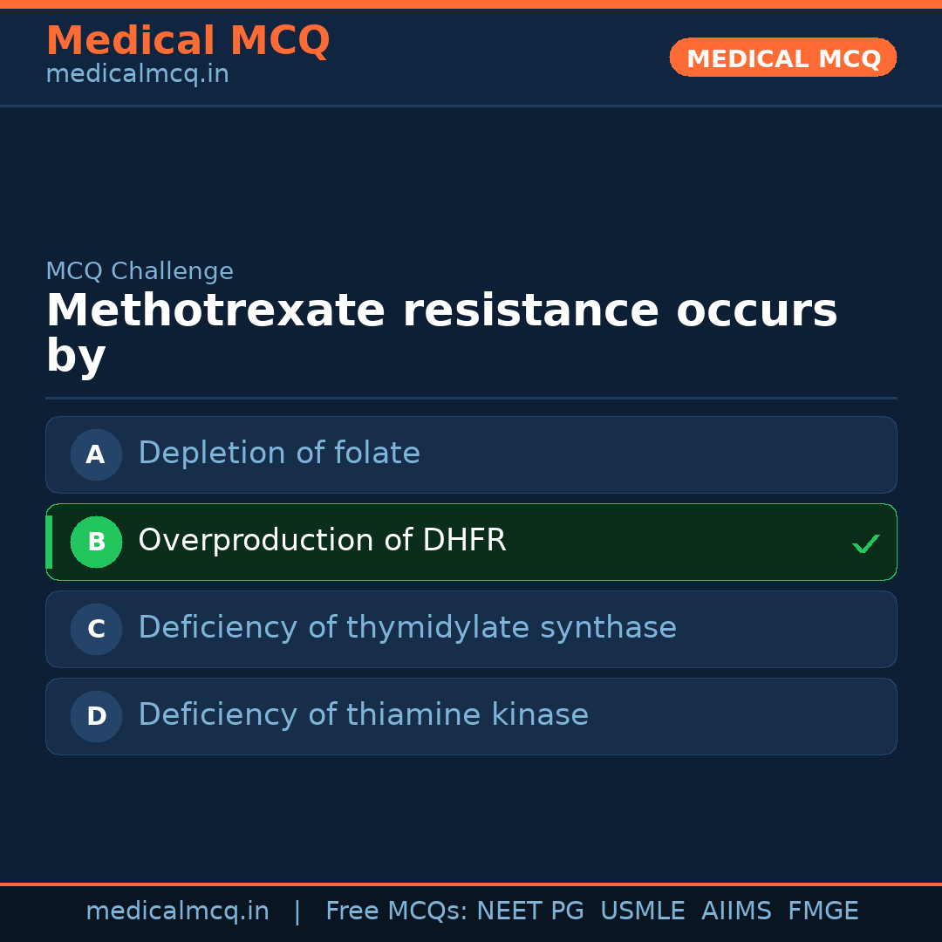Select AIIMS in the footer
This screenshot has width=942, height=942.
[x=736, y=911]
